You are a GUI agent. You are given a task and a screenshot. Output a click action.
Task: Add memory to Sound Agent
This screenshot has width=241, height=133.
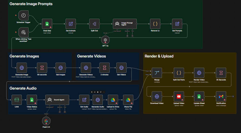pyautogui.click(x=60, y=112)
